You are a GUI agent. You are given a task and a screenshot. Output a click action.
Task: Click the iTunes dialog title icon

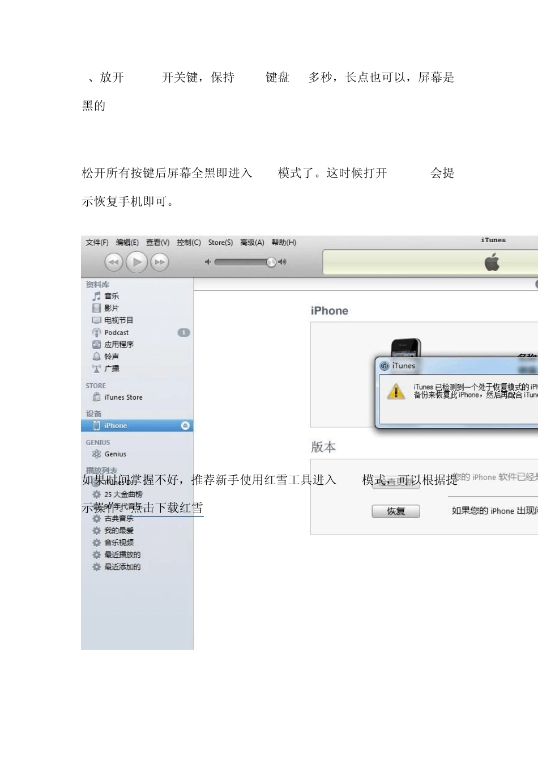tap(385, 366)
